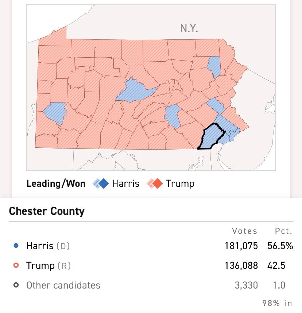
Task: Click the Pct. column header
Action: (x=283, y=231)
